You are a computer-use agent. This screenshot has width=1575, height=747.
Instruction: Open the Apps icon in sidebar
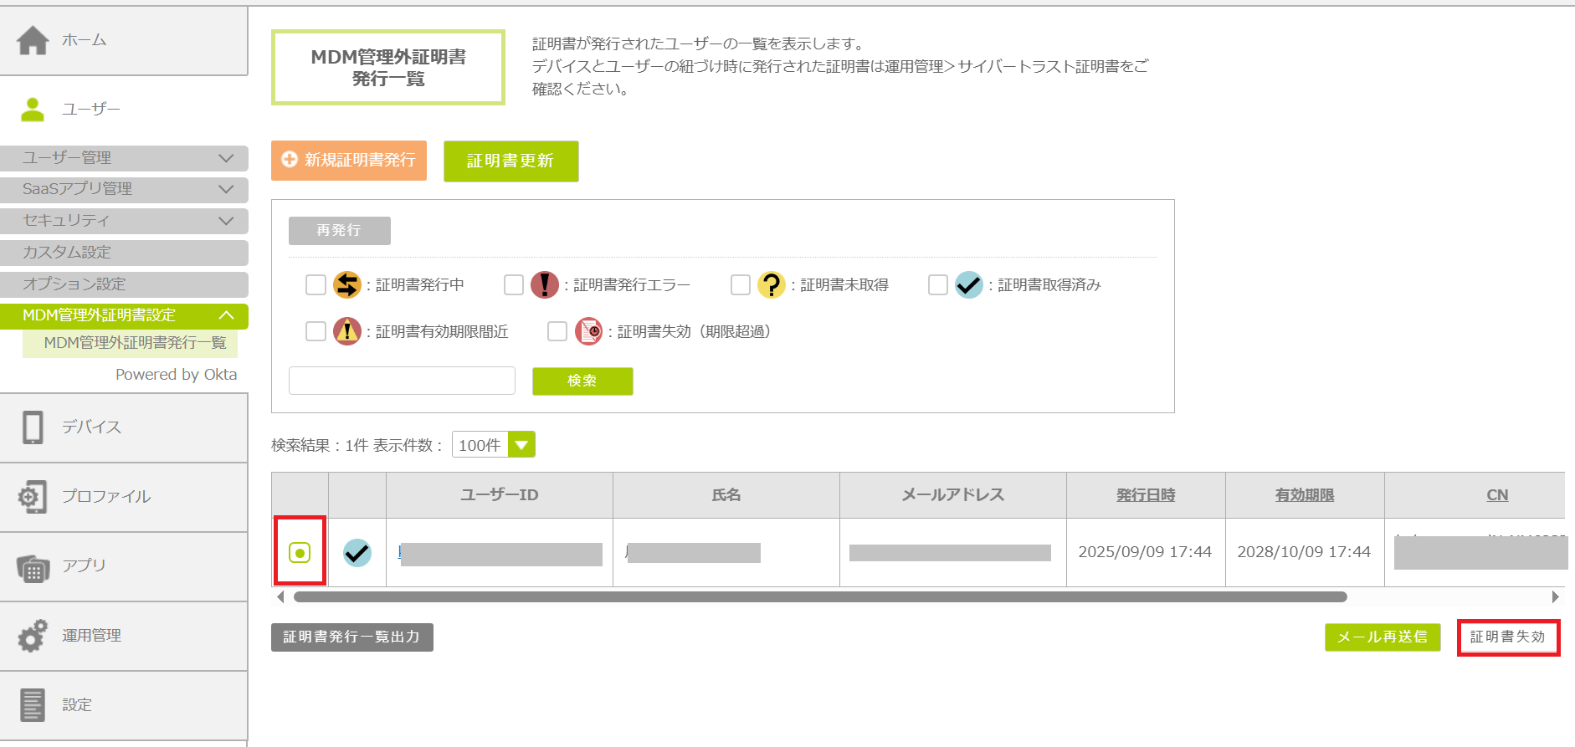(x=33, y=567)
